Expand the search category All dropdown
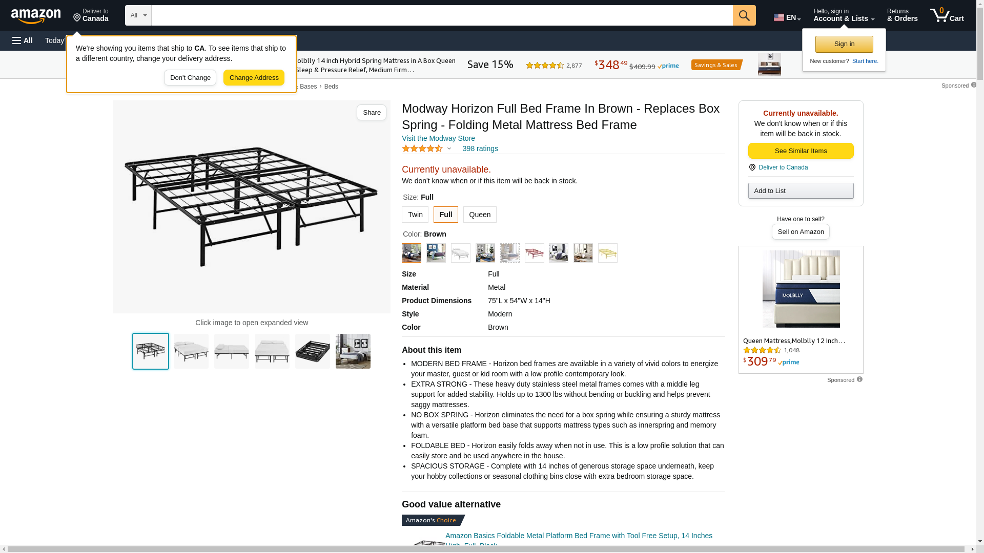The image size is (984, 553). [x=138, y=15]
